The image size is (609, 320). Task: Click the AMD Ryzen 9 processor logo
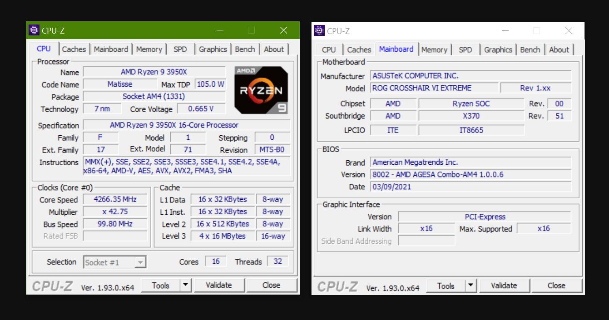[261, 90]
